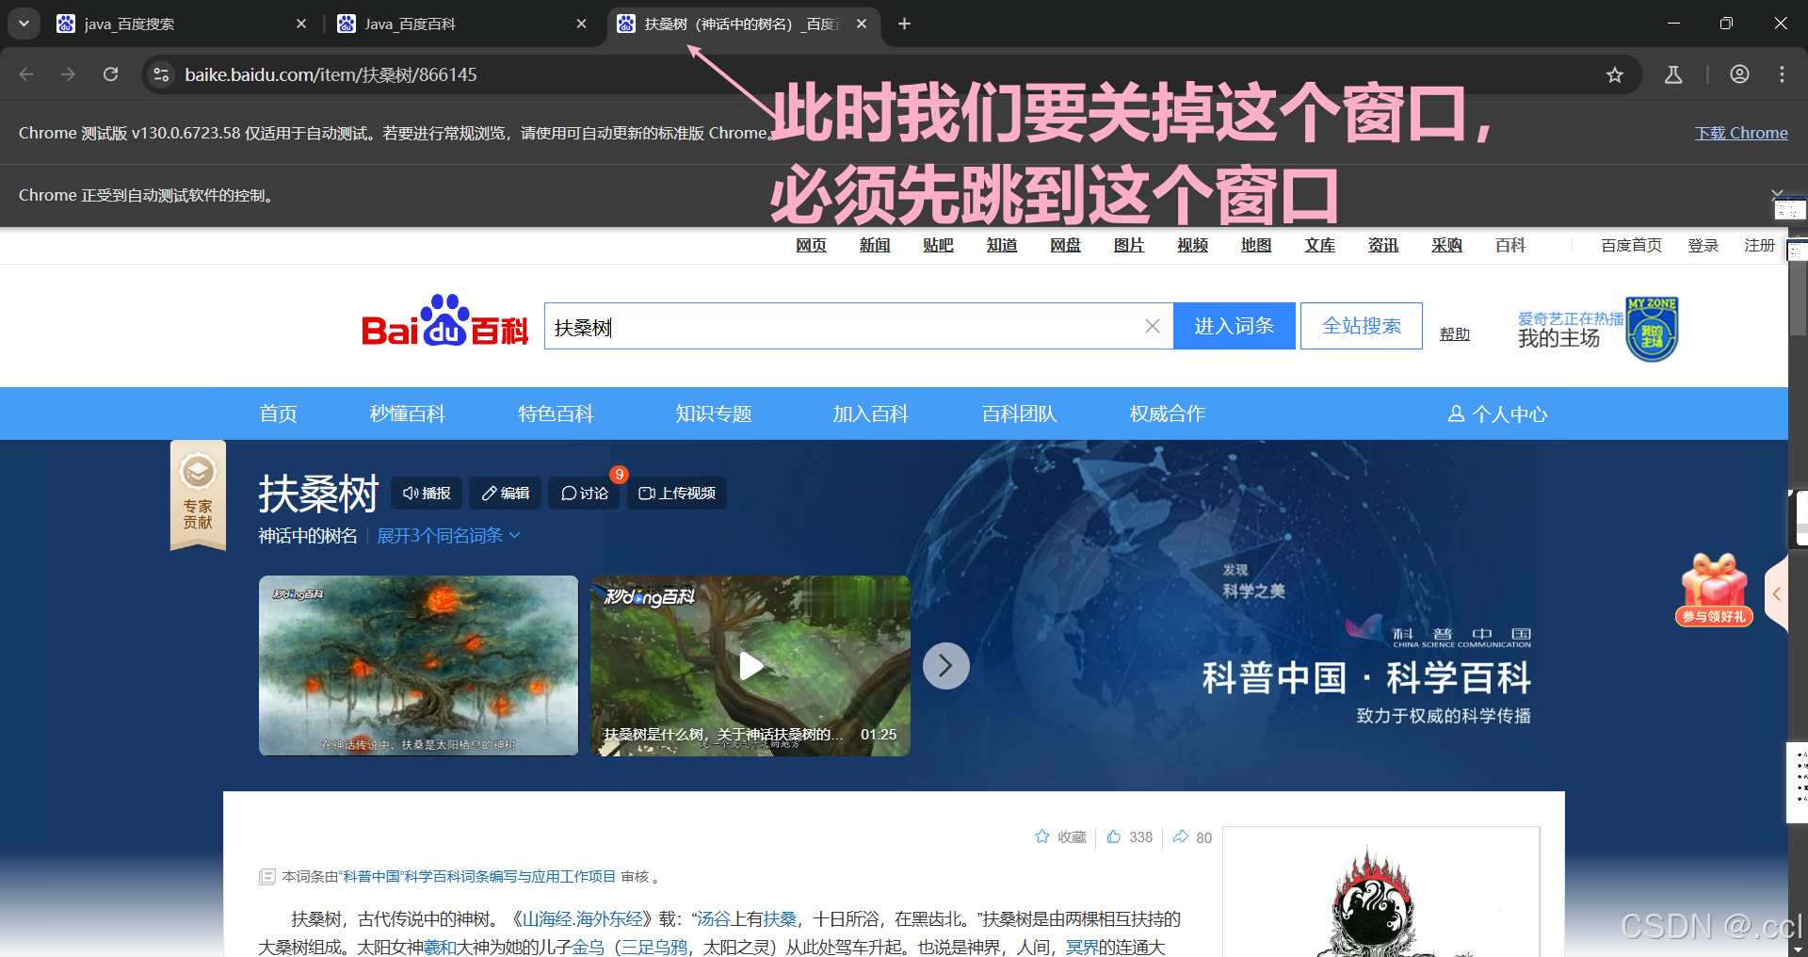Screen dimensions: 1808x957
Task: Expand 展开3个同名词条 dropdown
Action: point(448,535)
